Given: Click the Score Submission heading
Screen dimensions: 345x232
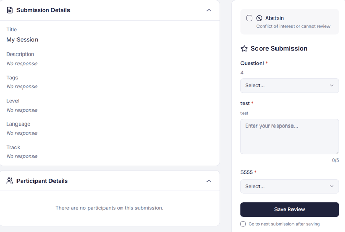Looking at the screenshot, I should pyautogui.click(x=279, y=49).
